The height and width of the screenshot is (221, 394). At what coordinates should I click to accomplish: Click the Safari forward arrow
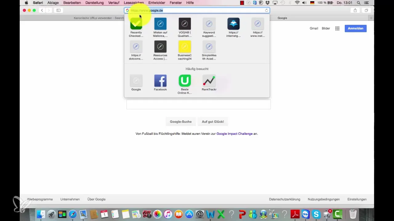[49, 10]
